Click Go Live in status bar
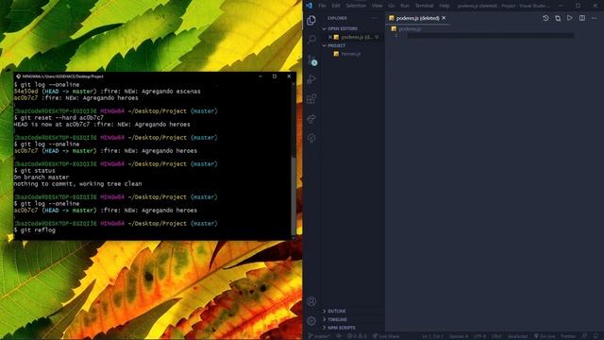This screenshot has width=604, height=340. [545, 336]
